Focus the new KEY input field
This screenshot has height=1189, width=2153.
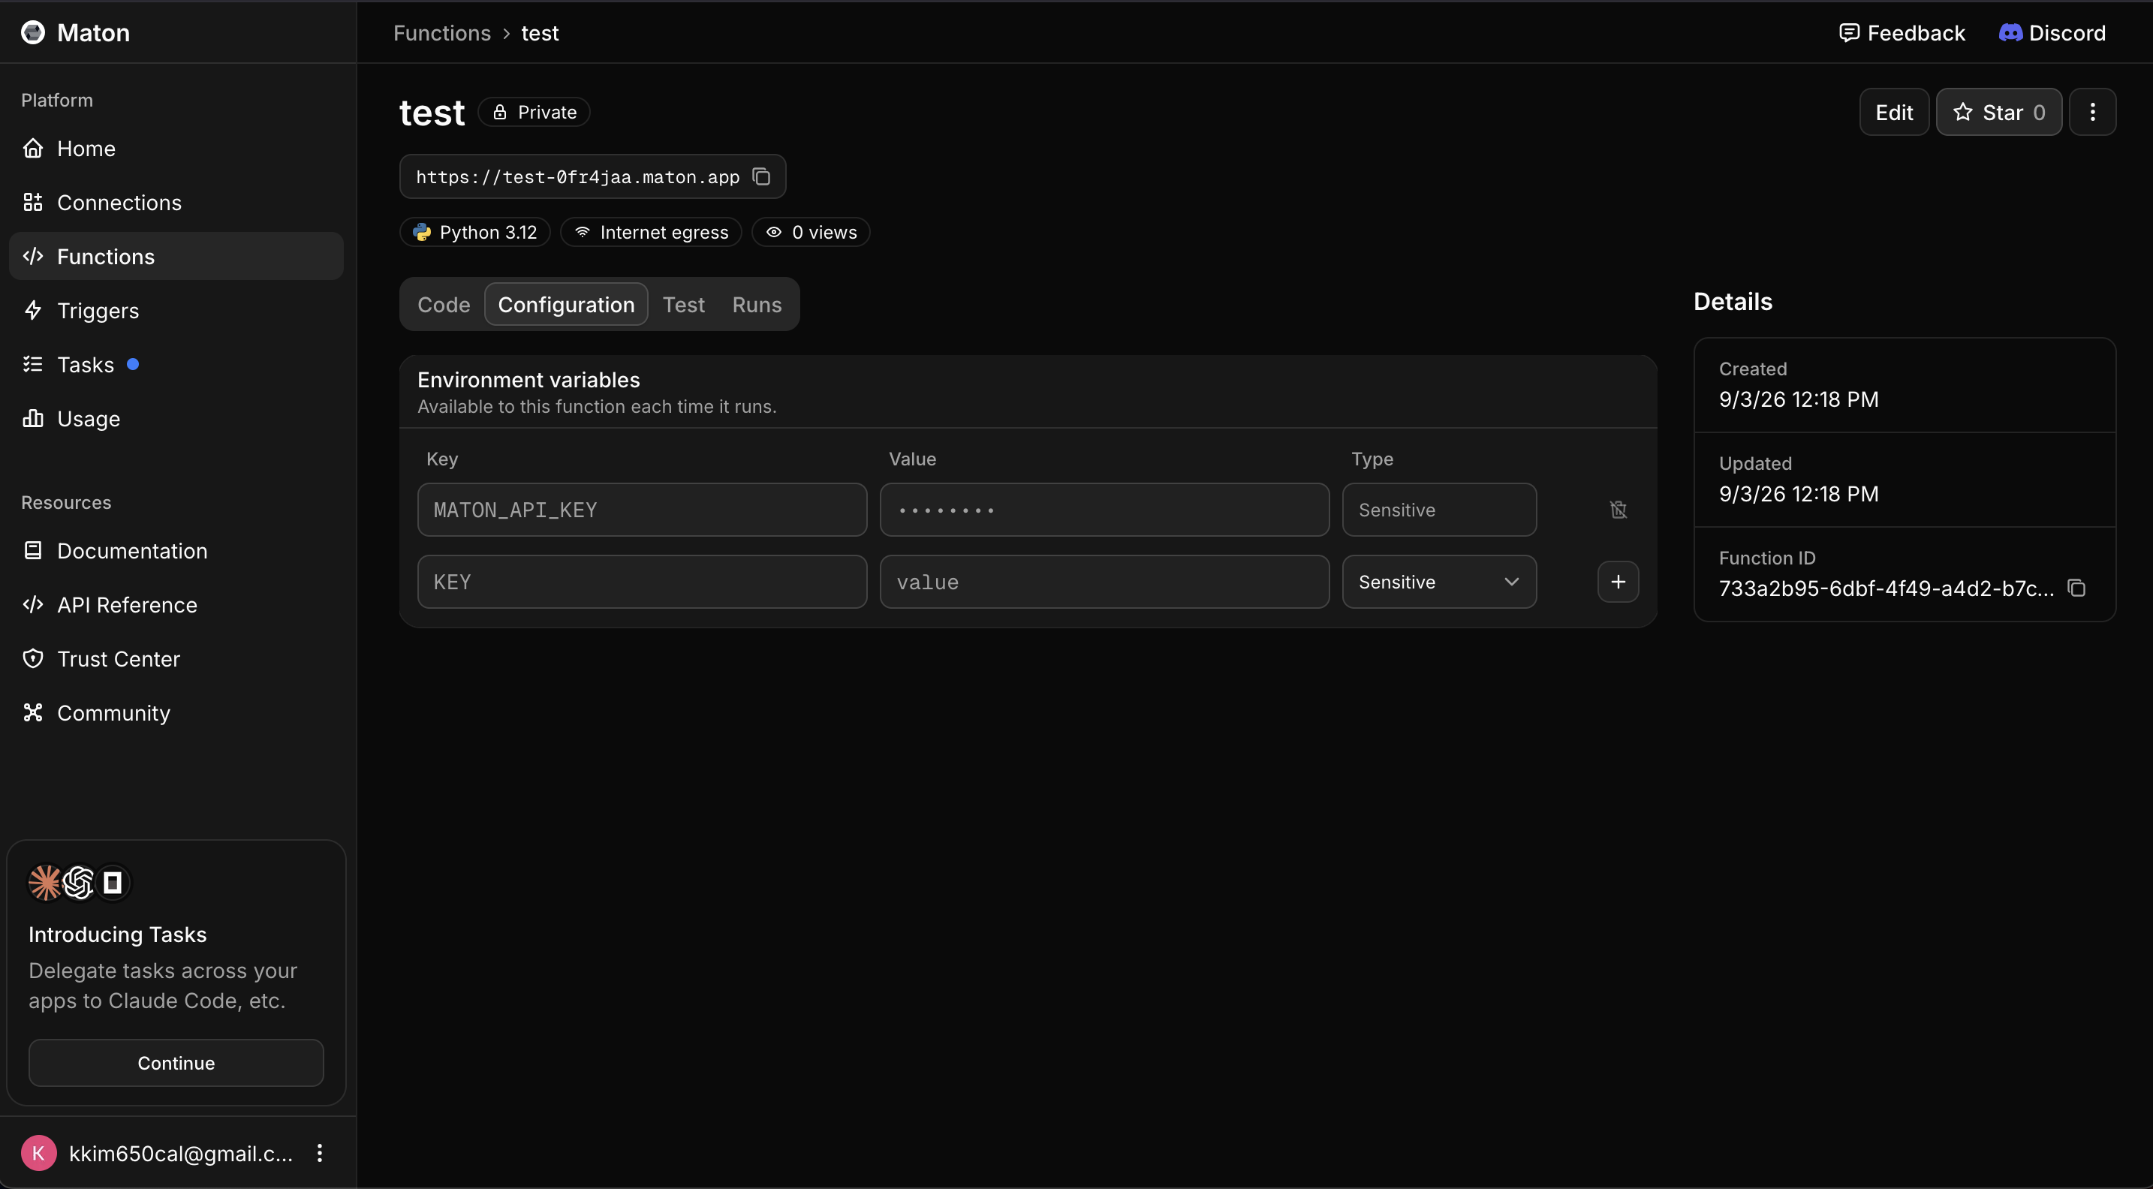642,582
